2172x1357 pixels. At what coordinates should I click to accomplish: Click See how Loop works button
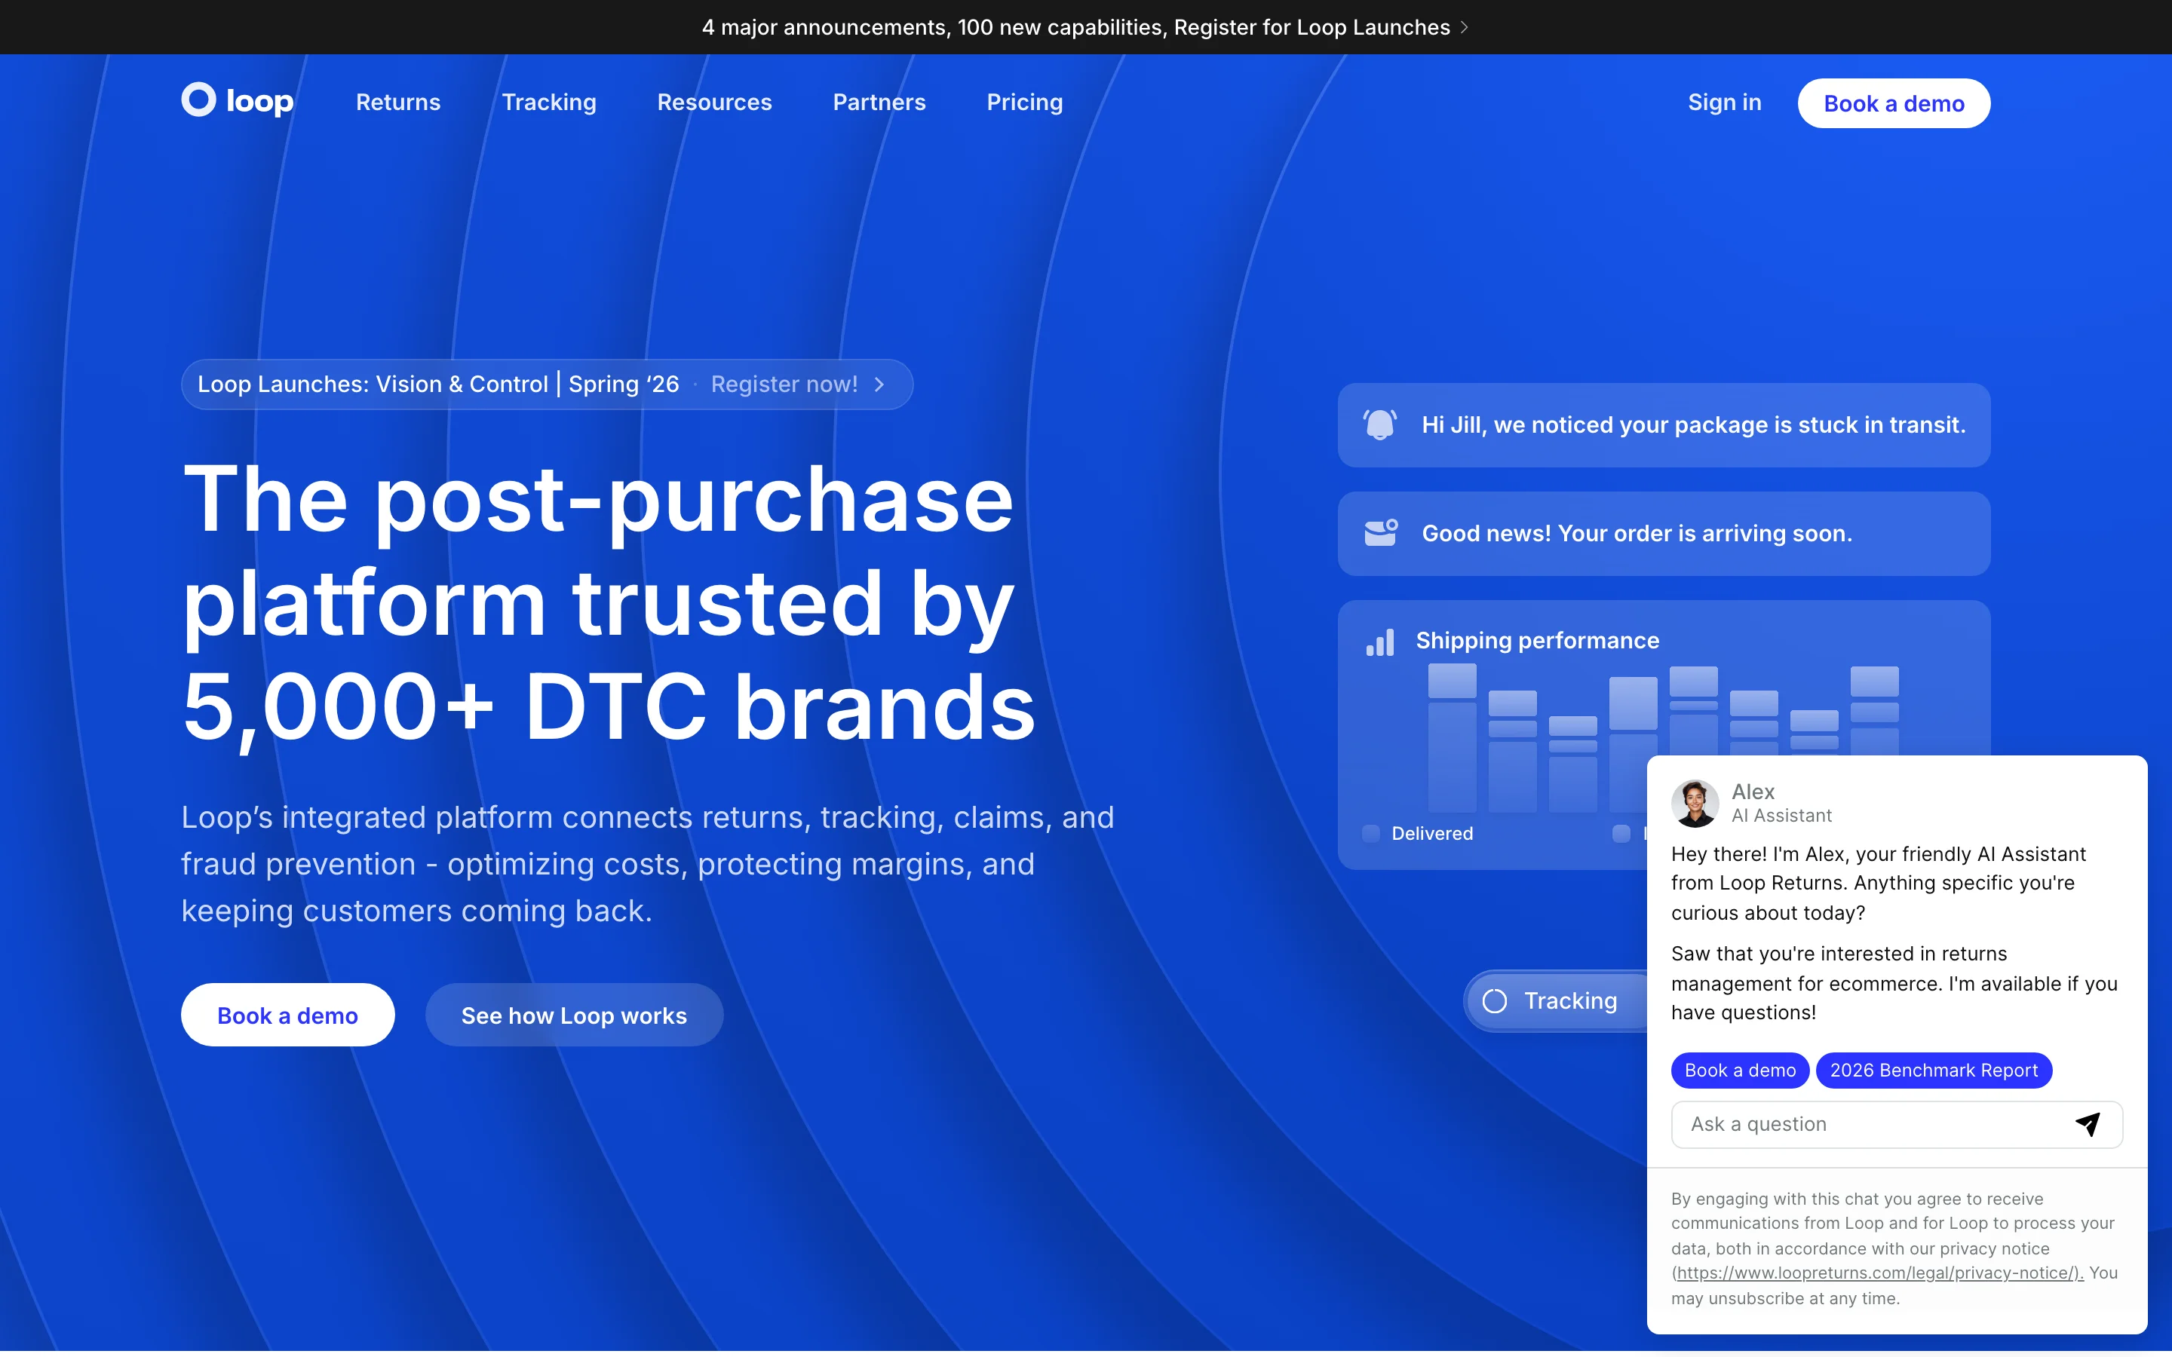click(x=573, y=1015)
